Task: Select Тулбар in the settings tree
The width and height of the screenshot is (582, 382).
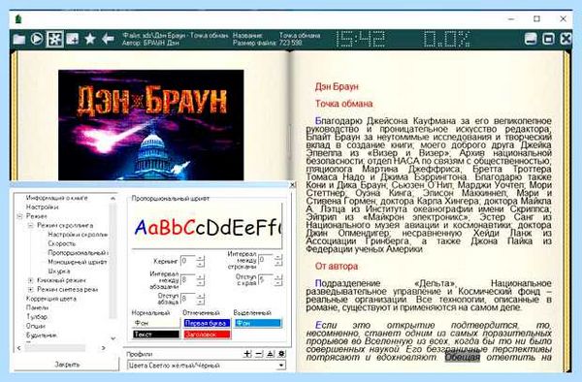Action: (37, 317)
